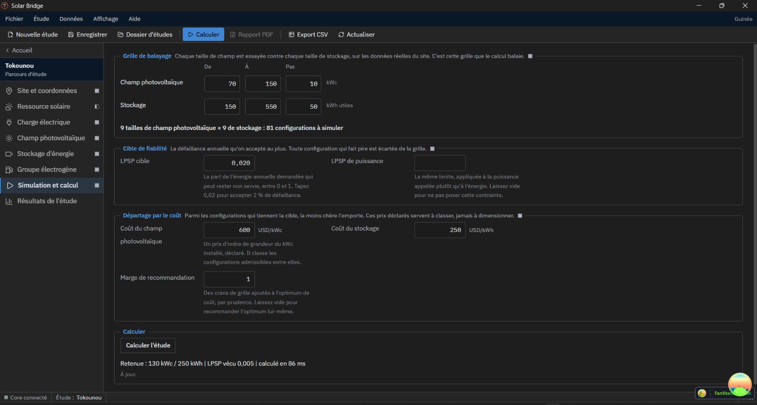Select Stockage d'énergie step
Screen dimensions: 757x405
click(x=52, y=154)
